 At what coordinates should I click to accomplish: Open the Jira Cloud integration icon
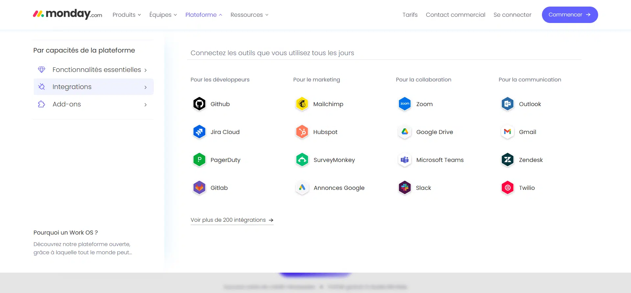199,132
